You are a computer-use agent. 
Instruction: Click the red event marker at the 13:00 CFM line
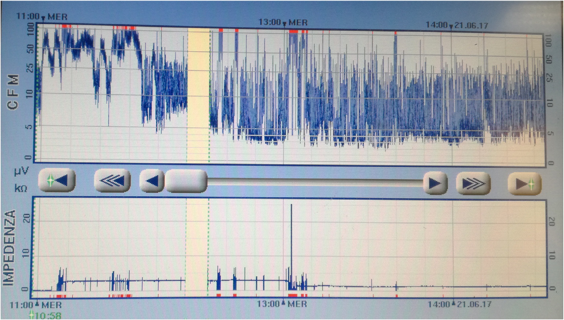click(x=293, y=32)
